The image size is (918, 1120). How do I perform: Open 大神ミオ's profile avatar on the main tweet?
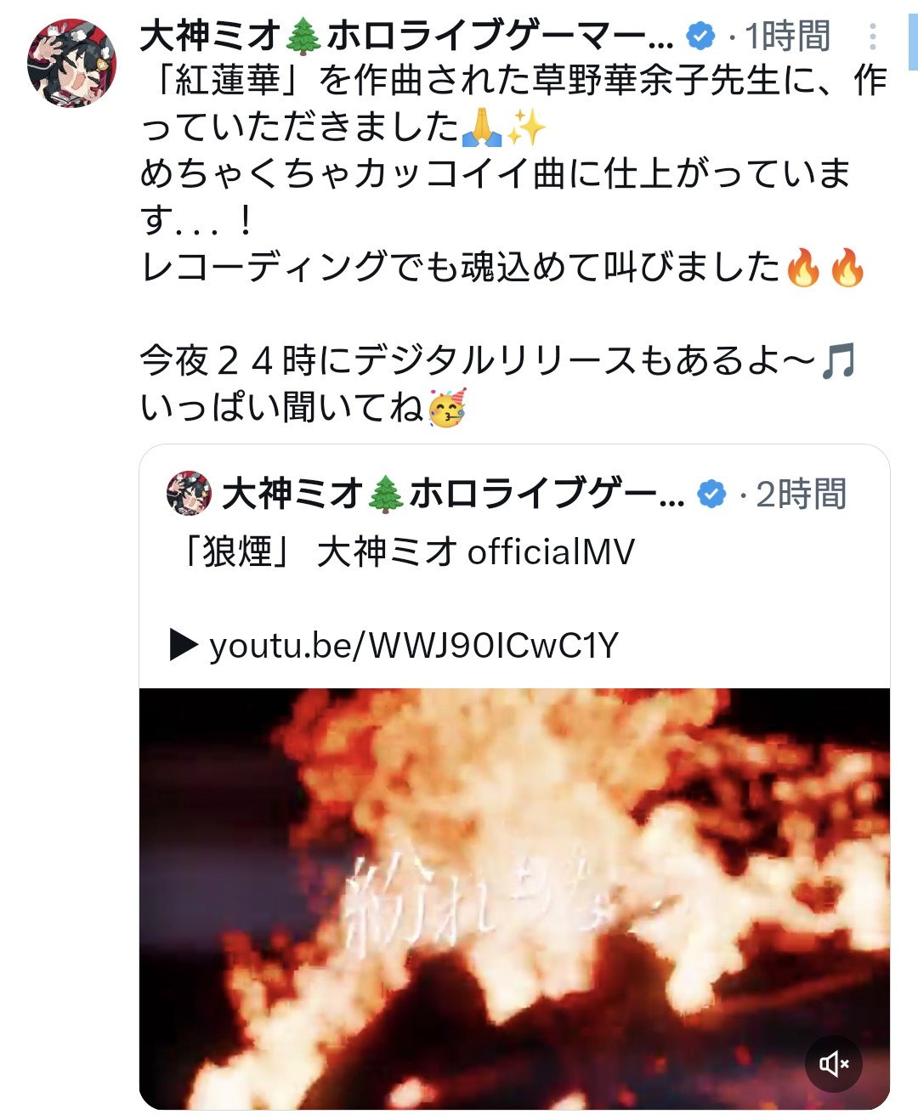tap(71, 64)
